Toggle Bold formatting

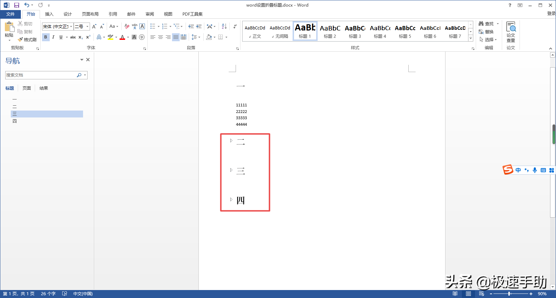coord(46,37)
